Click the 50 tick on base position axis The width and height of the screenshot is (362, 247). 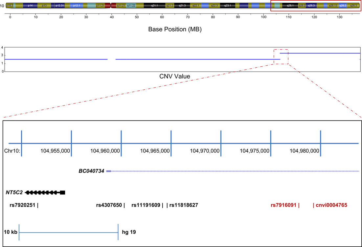click(137, 17)
